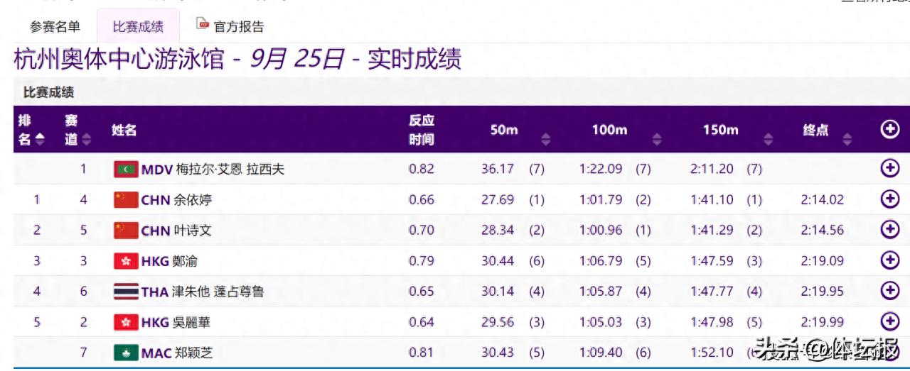Select the 比赛成绩 tab
Screen dimensions: 910x371
tap(138, 27)
